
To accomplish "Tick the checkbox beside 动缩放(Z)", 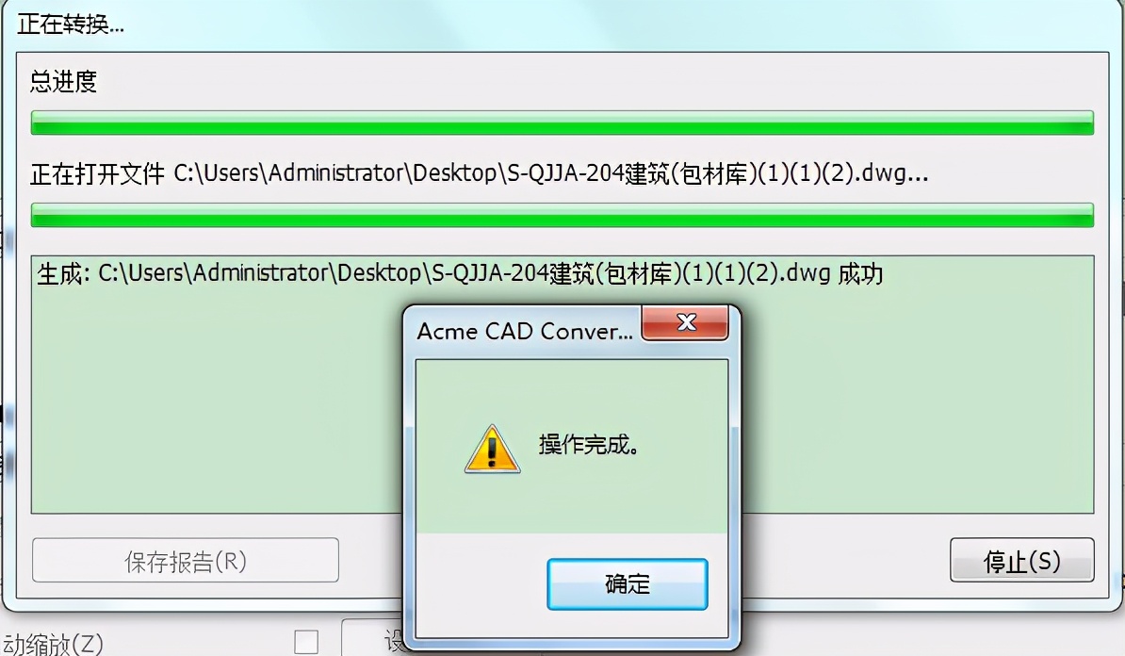I will point(306,642).
